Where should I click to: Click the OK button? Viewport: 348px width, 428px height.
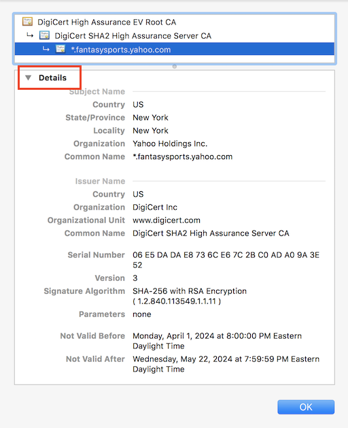[x=306, y=407]
